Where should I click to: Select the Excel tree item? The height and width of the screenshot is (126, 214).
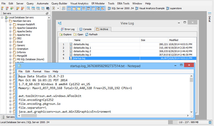coord(20,42)
